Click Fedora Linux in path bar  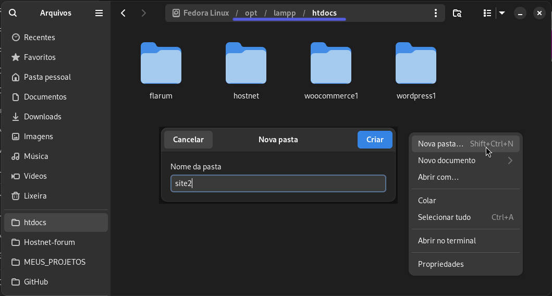pyautogui.click(x=201, y=13)
